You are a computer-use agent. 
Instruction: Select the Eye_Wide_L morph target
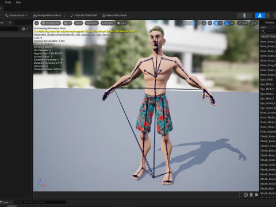268,94
